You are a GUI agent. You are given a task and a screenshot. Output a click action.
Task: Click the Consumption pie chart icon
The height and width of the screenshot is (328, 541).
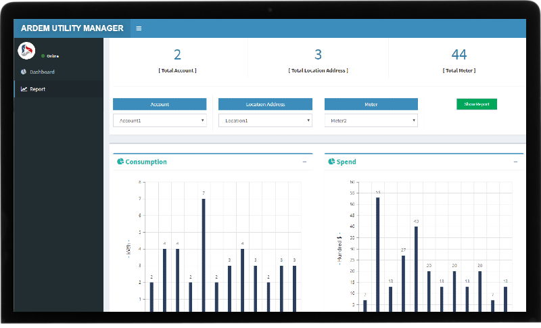click(120, 162)
